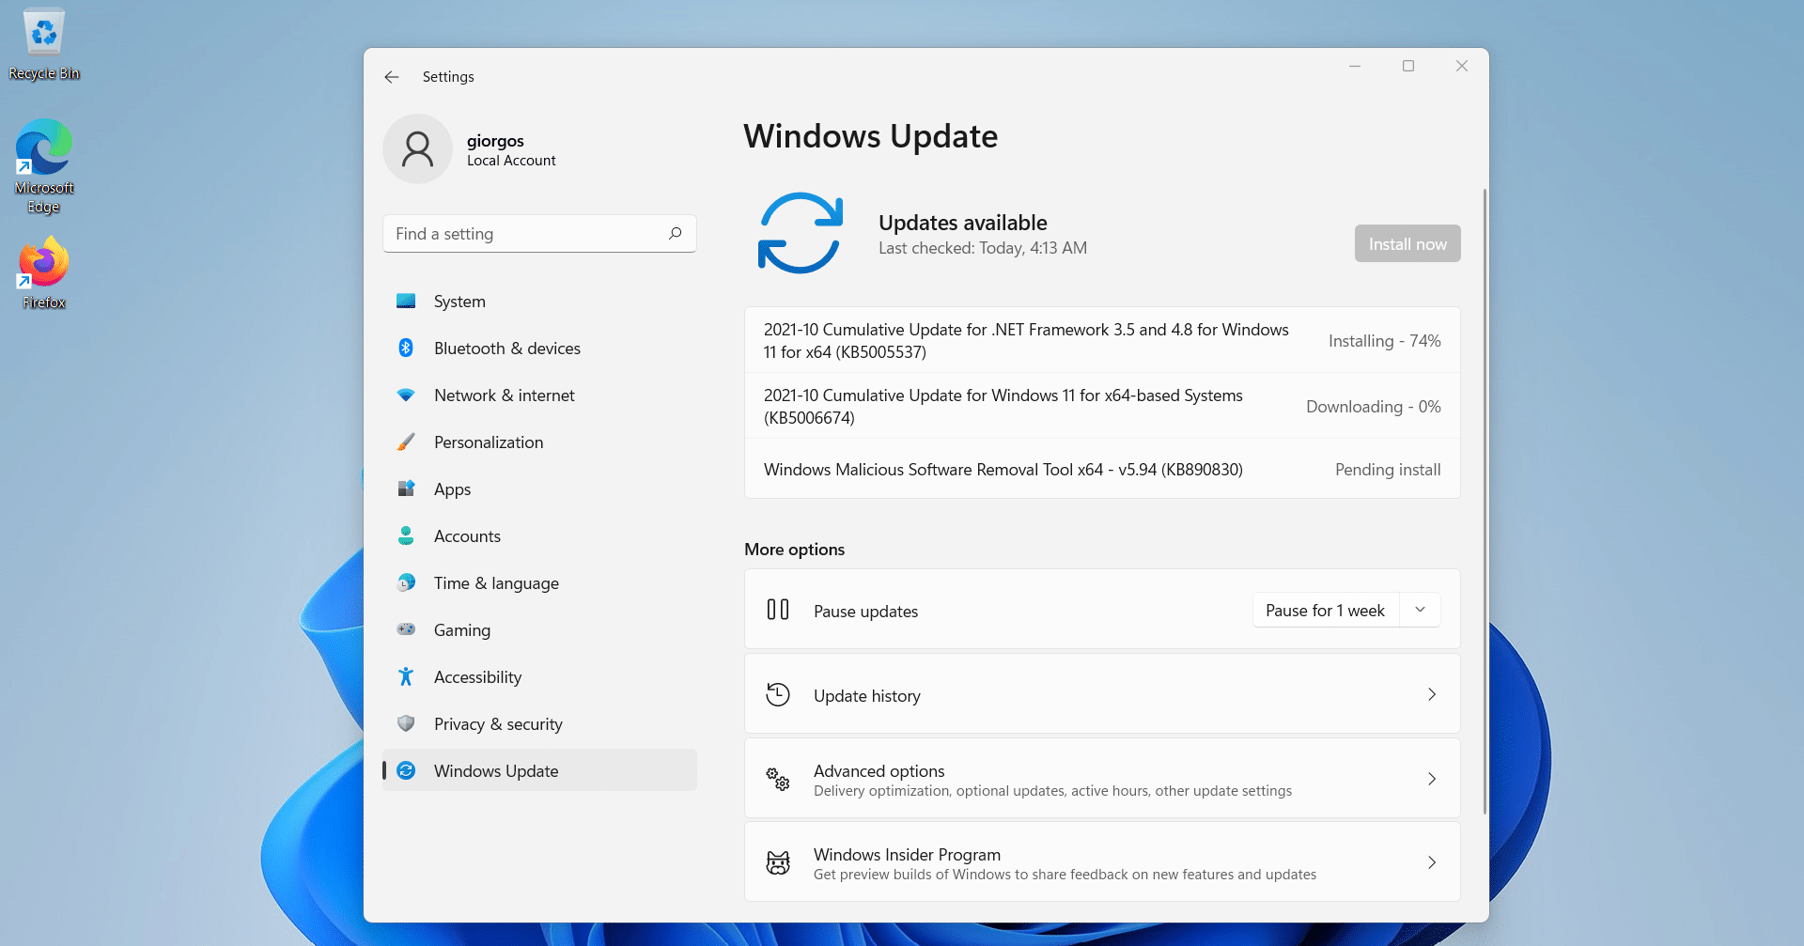Click the Malicious Software Removal Tool entry
1804x946 pixels.
pos(1102,470)
